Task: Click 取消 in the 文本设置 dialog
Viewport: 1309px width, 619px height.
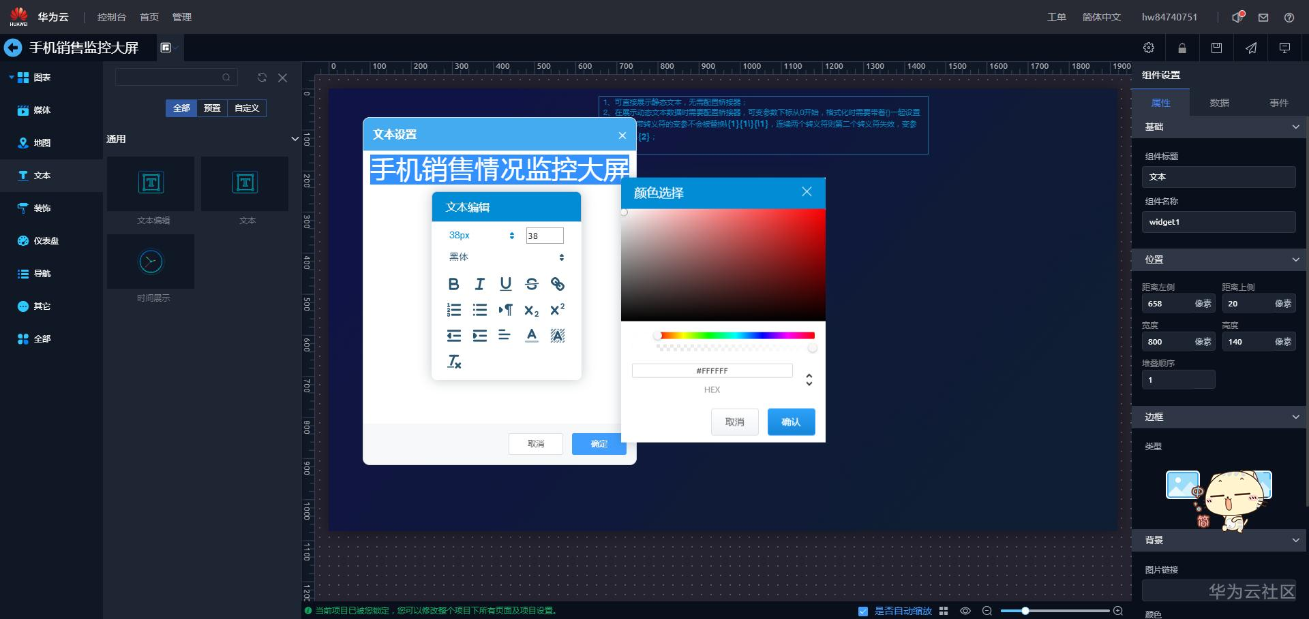Action: tap(536, 444)
